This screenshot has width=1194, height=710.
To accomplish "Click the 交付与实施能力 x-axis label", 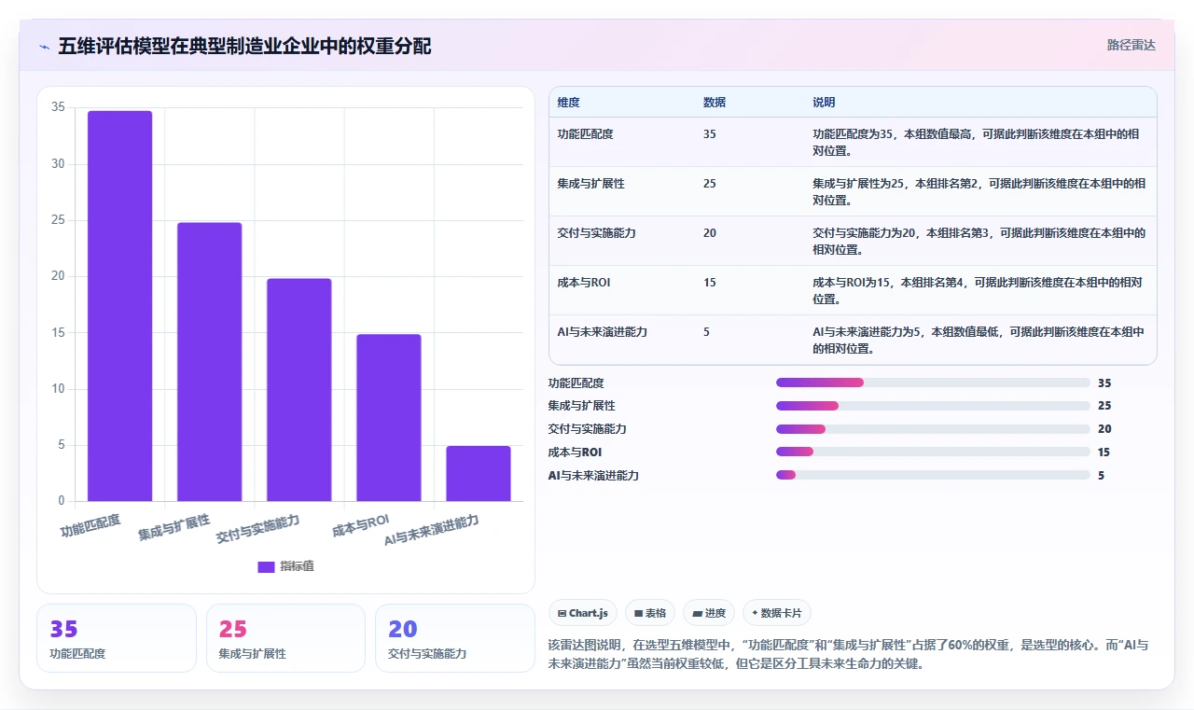I will pos(257,528).
